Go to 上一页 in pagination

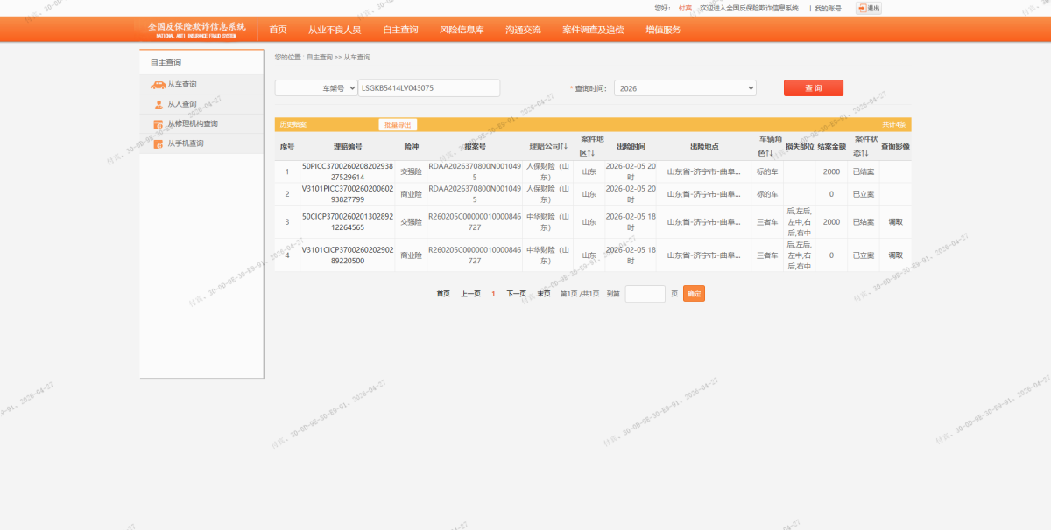tap(470, 294)
